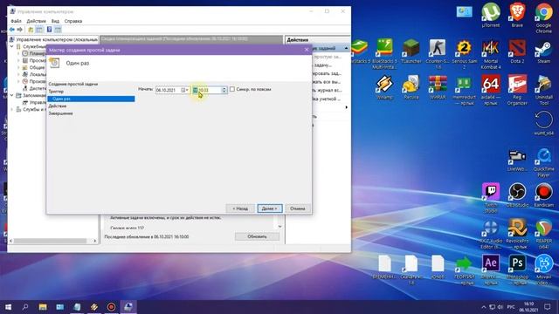Launch Recuva from the desktop
This screenshot has width=559, height=314.
pos(411,87)
